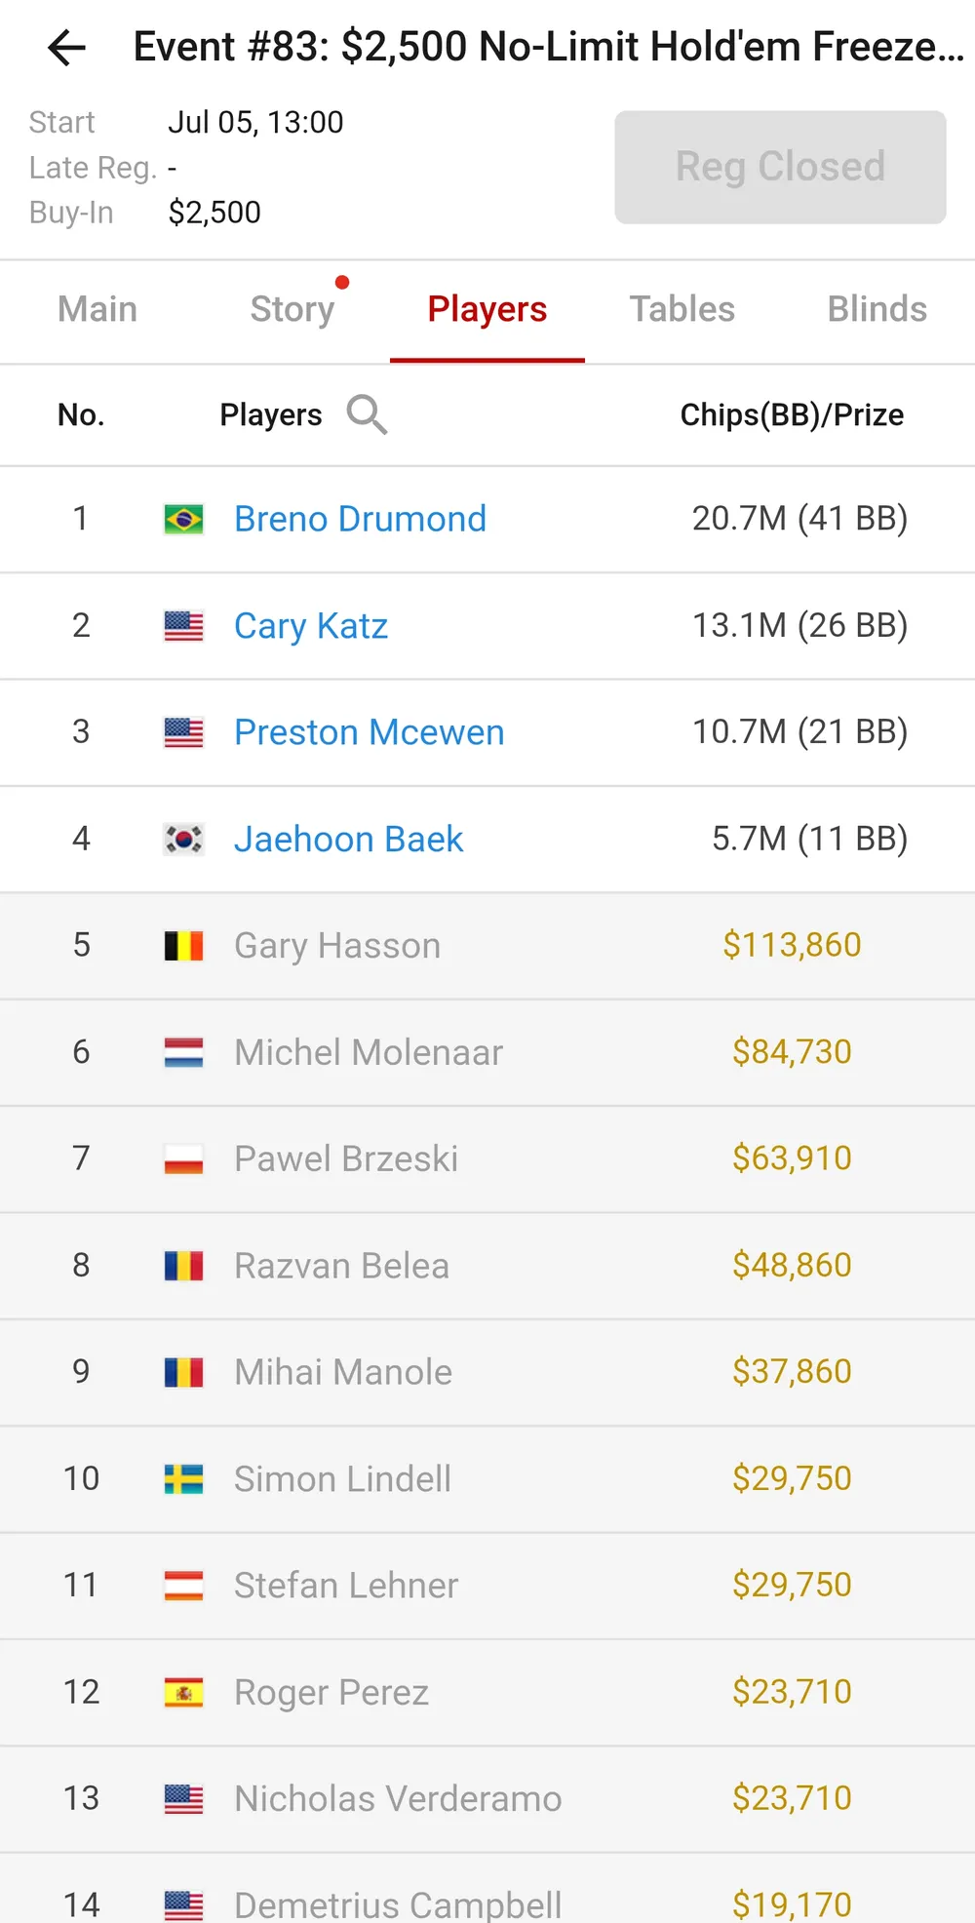The height and width of the screenshot is (1923, 975).
Task: Switch to the Main tab
Action: click(97, 309)
